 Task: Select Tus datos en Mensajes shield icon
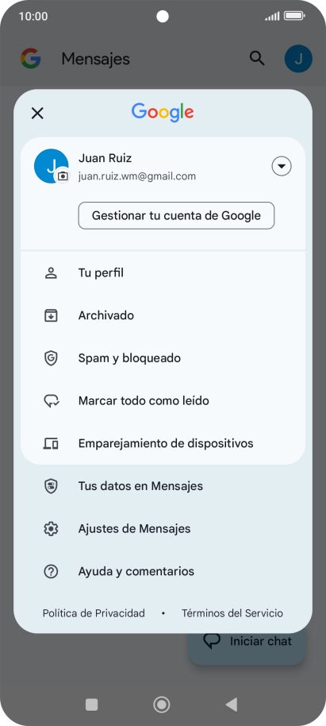[51, 485]
